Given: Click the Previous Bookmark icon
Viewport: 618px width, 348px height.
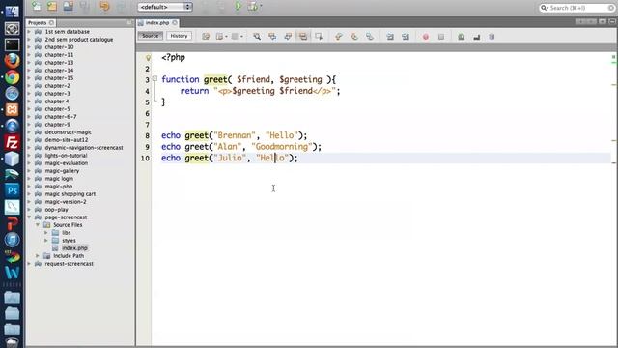Looking at the screenshot, I should pos(339,37).
